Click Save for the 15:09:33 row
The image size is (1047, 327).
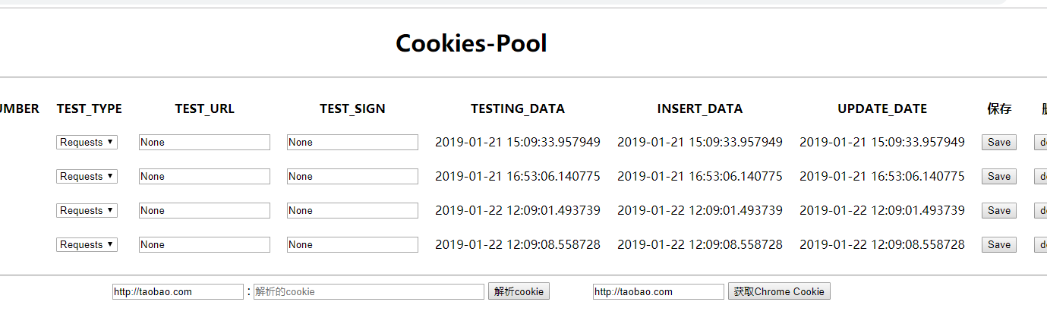998,143
